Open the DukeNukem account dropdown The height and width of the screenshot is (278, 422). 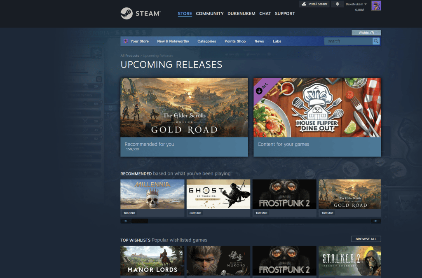pyautogui.click(x=356, y=4)
